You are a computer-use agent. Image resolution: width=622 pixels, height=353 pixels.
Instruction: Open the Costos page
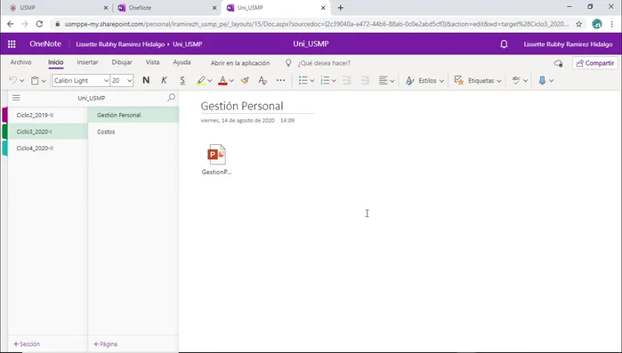[x=133, y=132]
